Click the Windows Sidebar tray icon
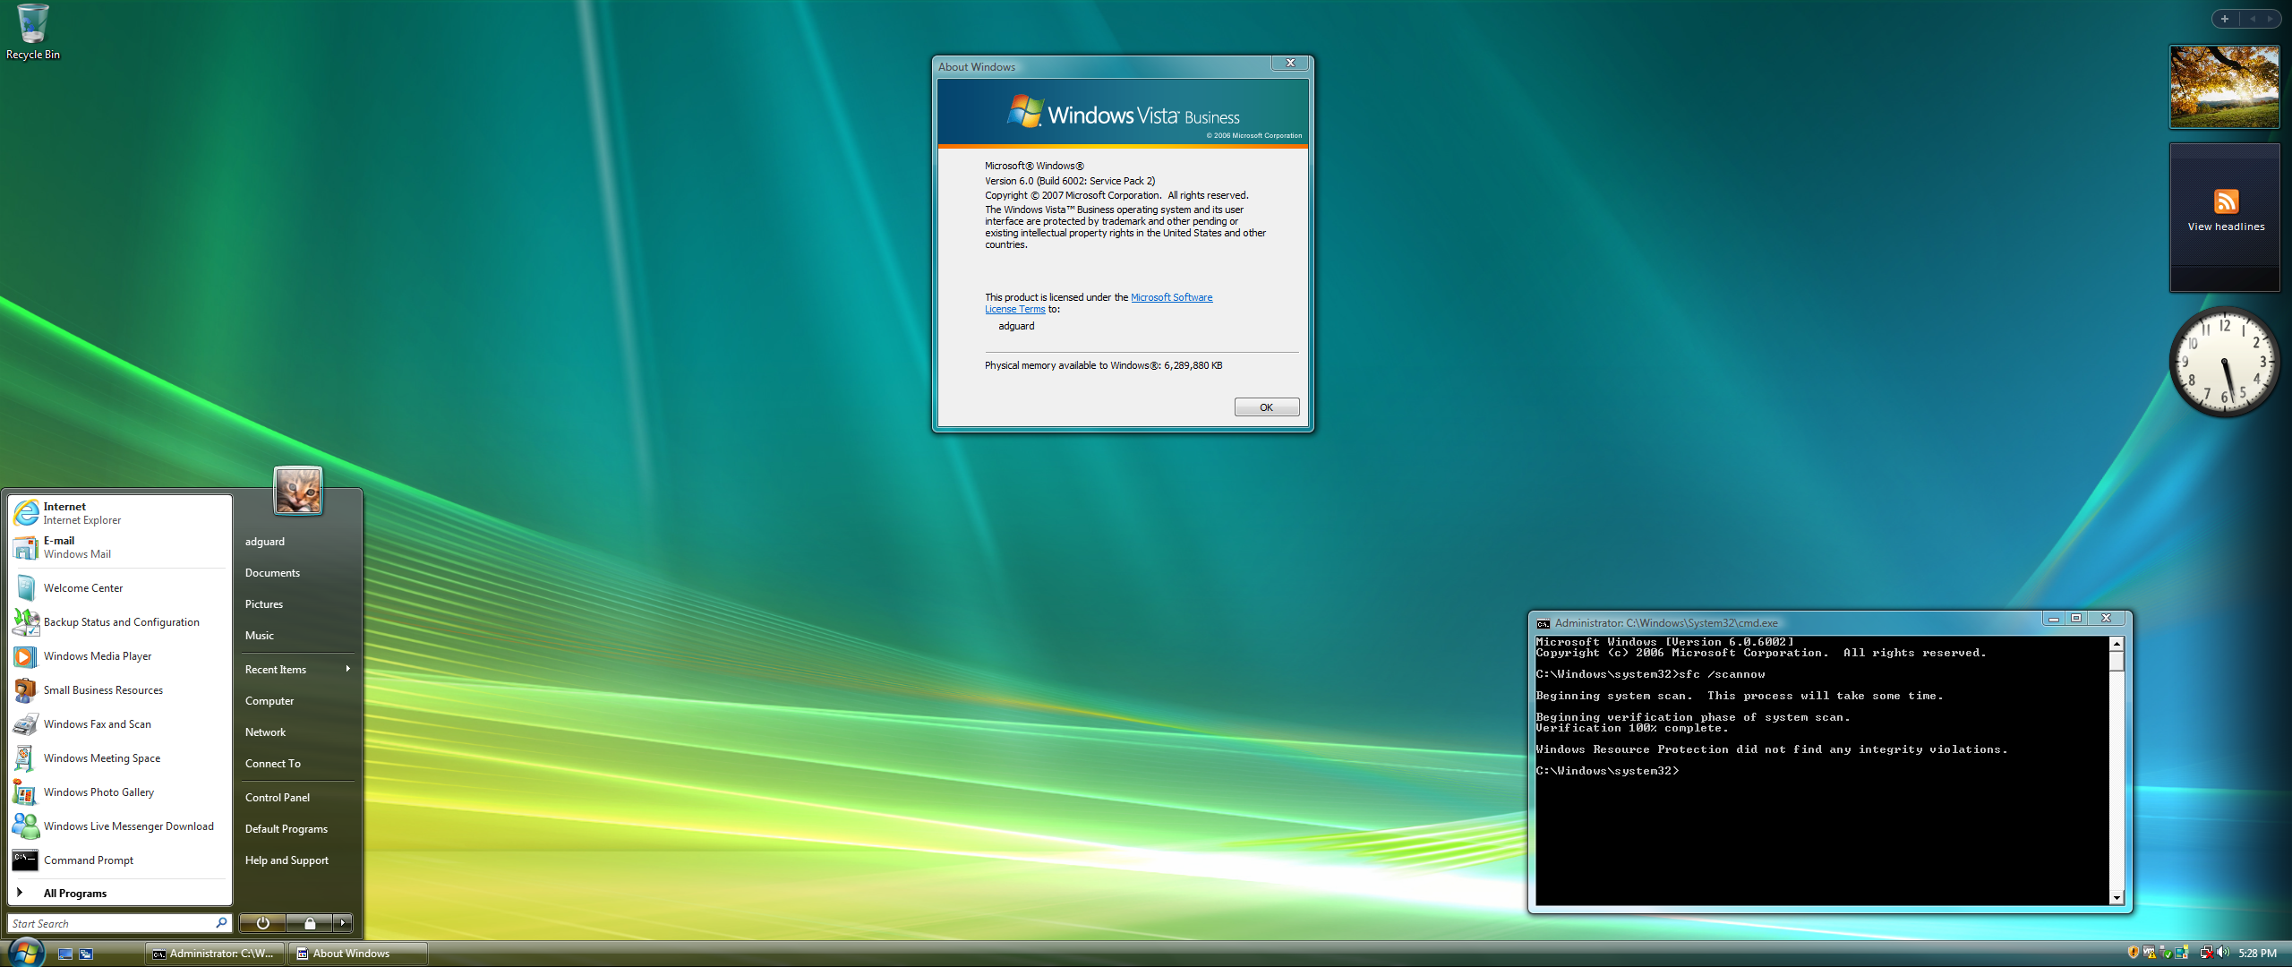2292x967 pixels. tap(2182, 953)
